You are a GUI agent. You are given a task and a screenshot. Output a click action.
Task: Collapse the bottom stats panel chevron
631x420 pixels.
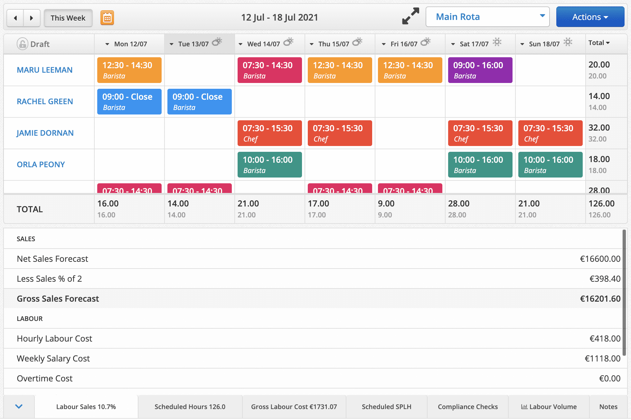coord(18,406)
